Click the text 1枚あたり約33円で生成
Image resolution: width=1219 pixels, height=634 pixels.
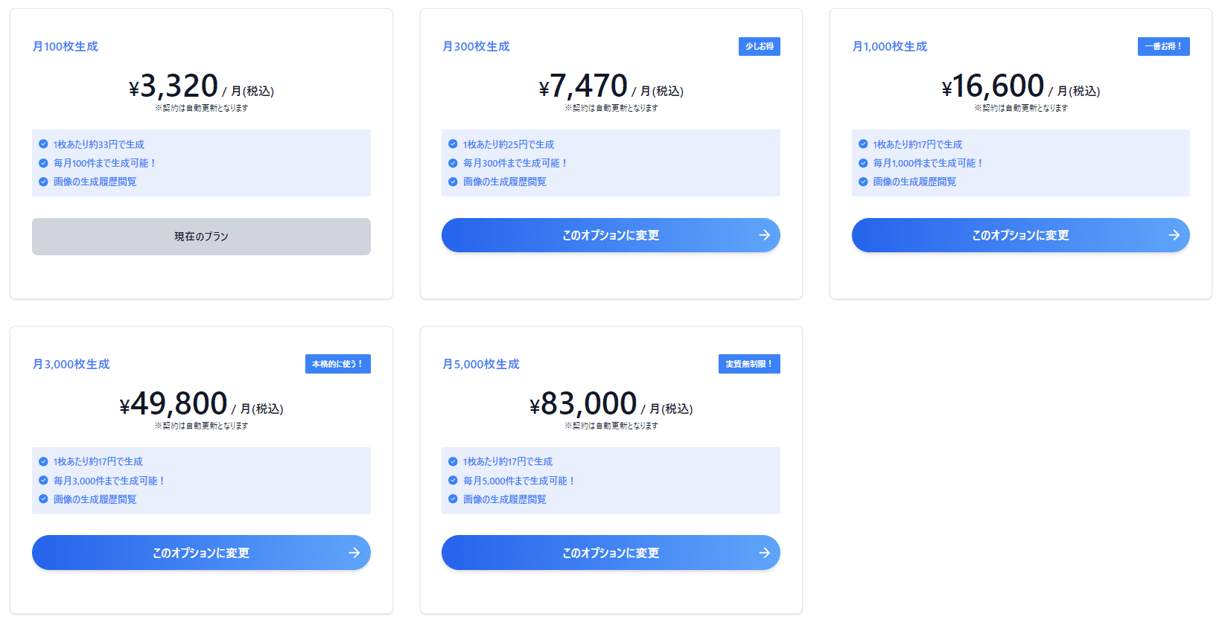pos(99,144)
